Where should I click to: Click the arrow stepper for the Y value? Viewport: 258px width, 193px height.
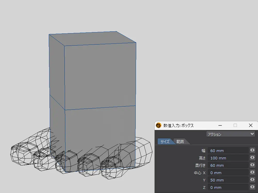click(252, 180)
